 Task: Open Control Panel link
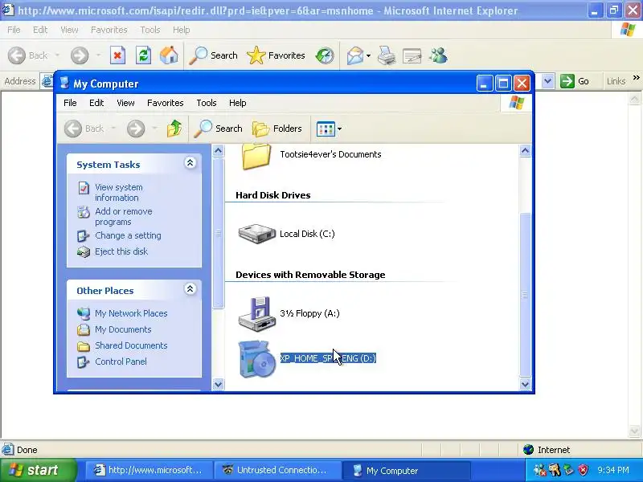point(121,361)
